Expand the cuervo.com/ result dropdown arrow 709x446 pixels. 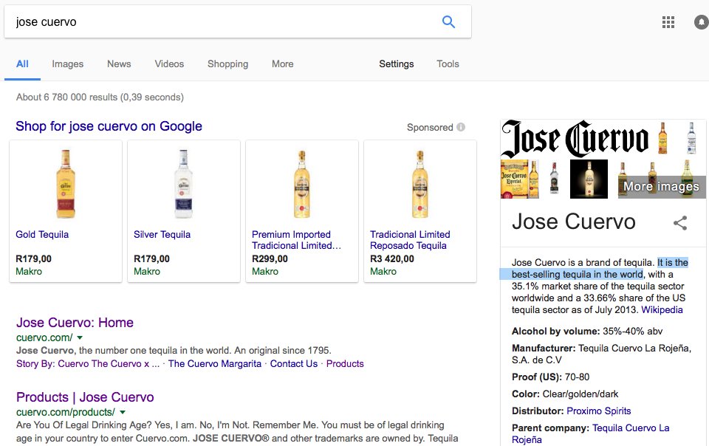pyautogui.click(x=80, y=337)
